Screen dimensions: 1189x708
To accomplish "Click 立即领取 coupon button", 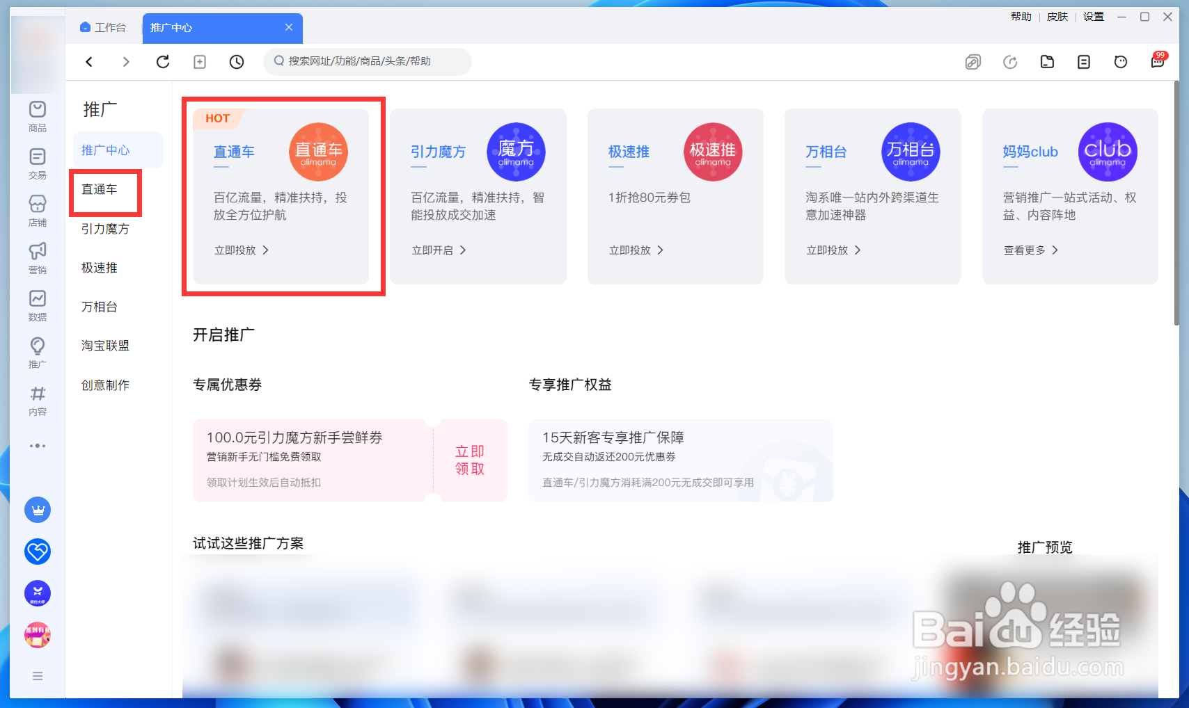I will tap(470, 460).
